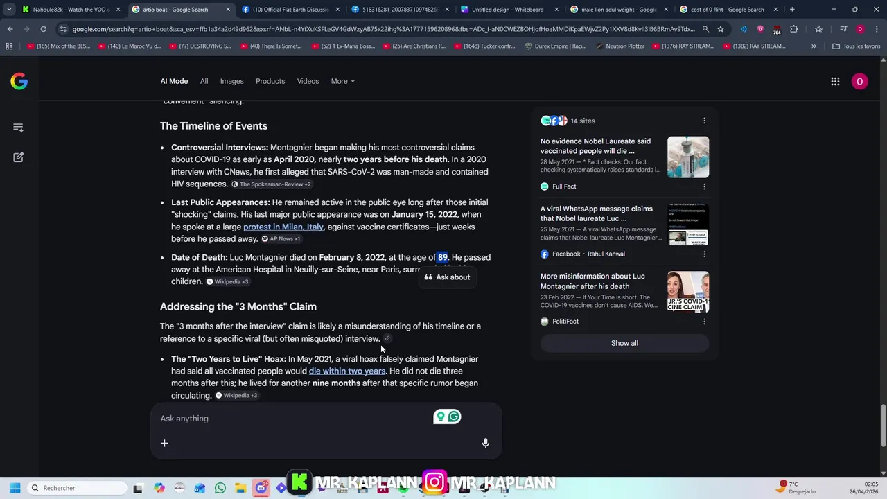Open options menu for 14 sites
The width and height of the screenshot is (887, 499).
click(704, 121)
